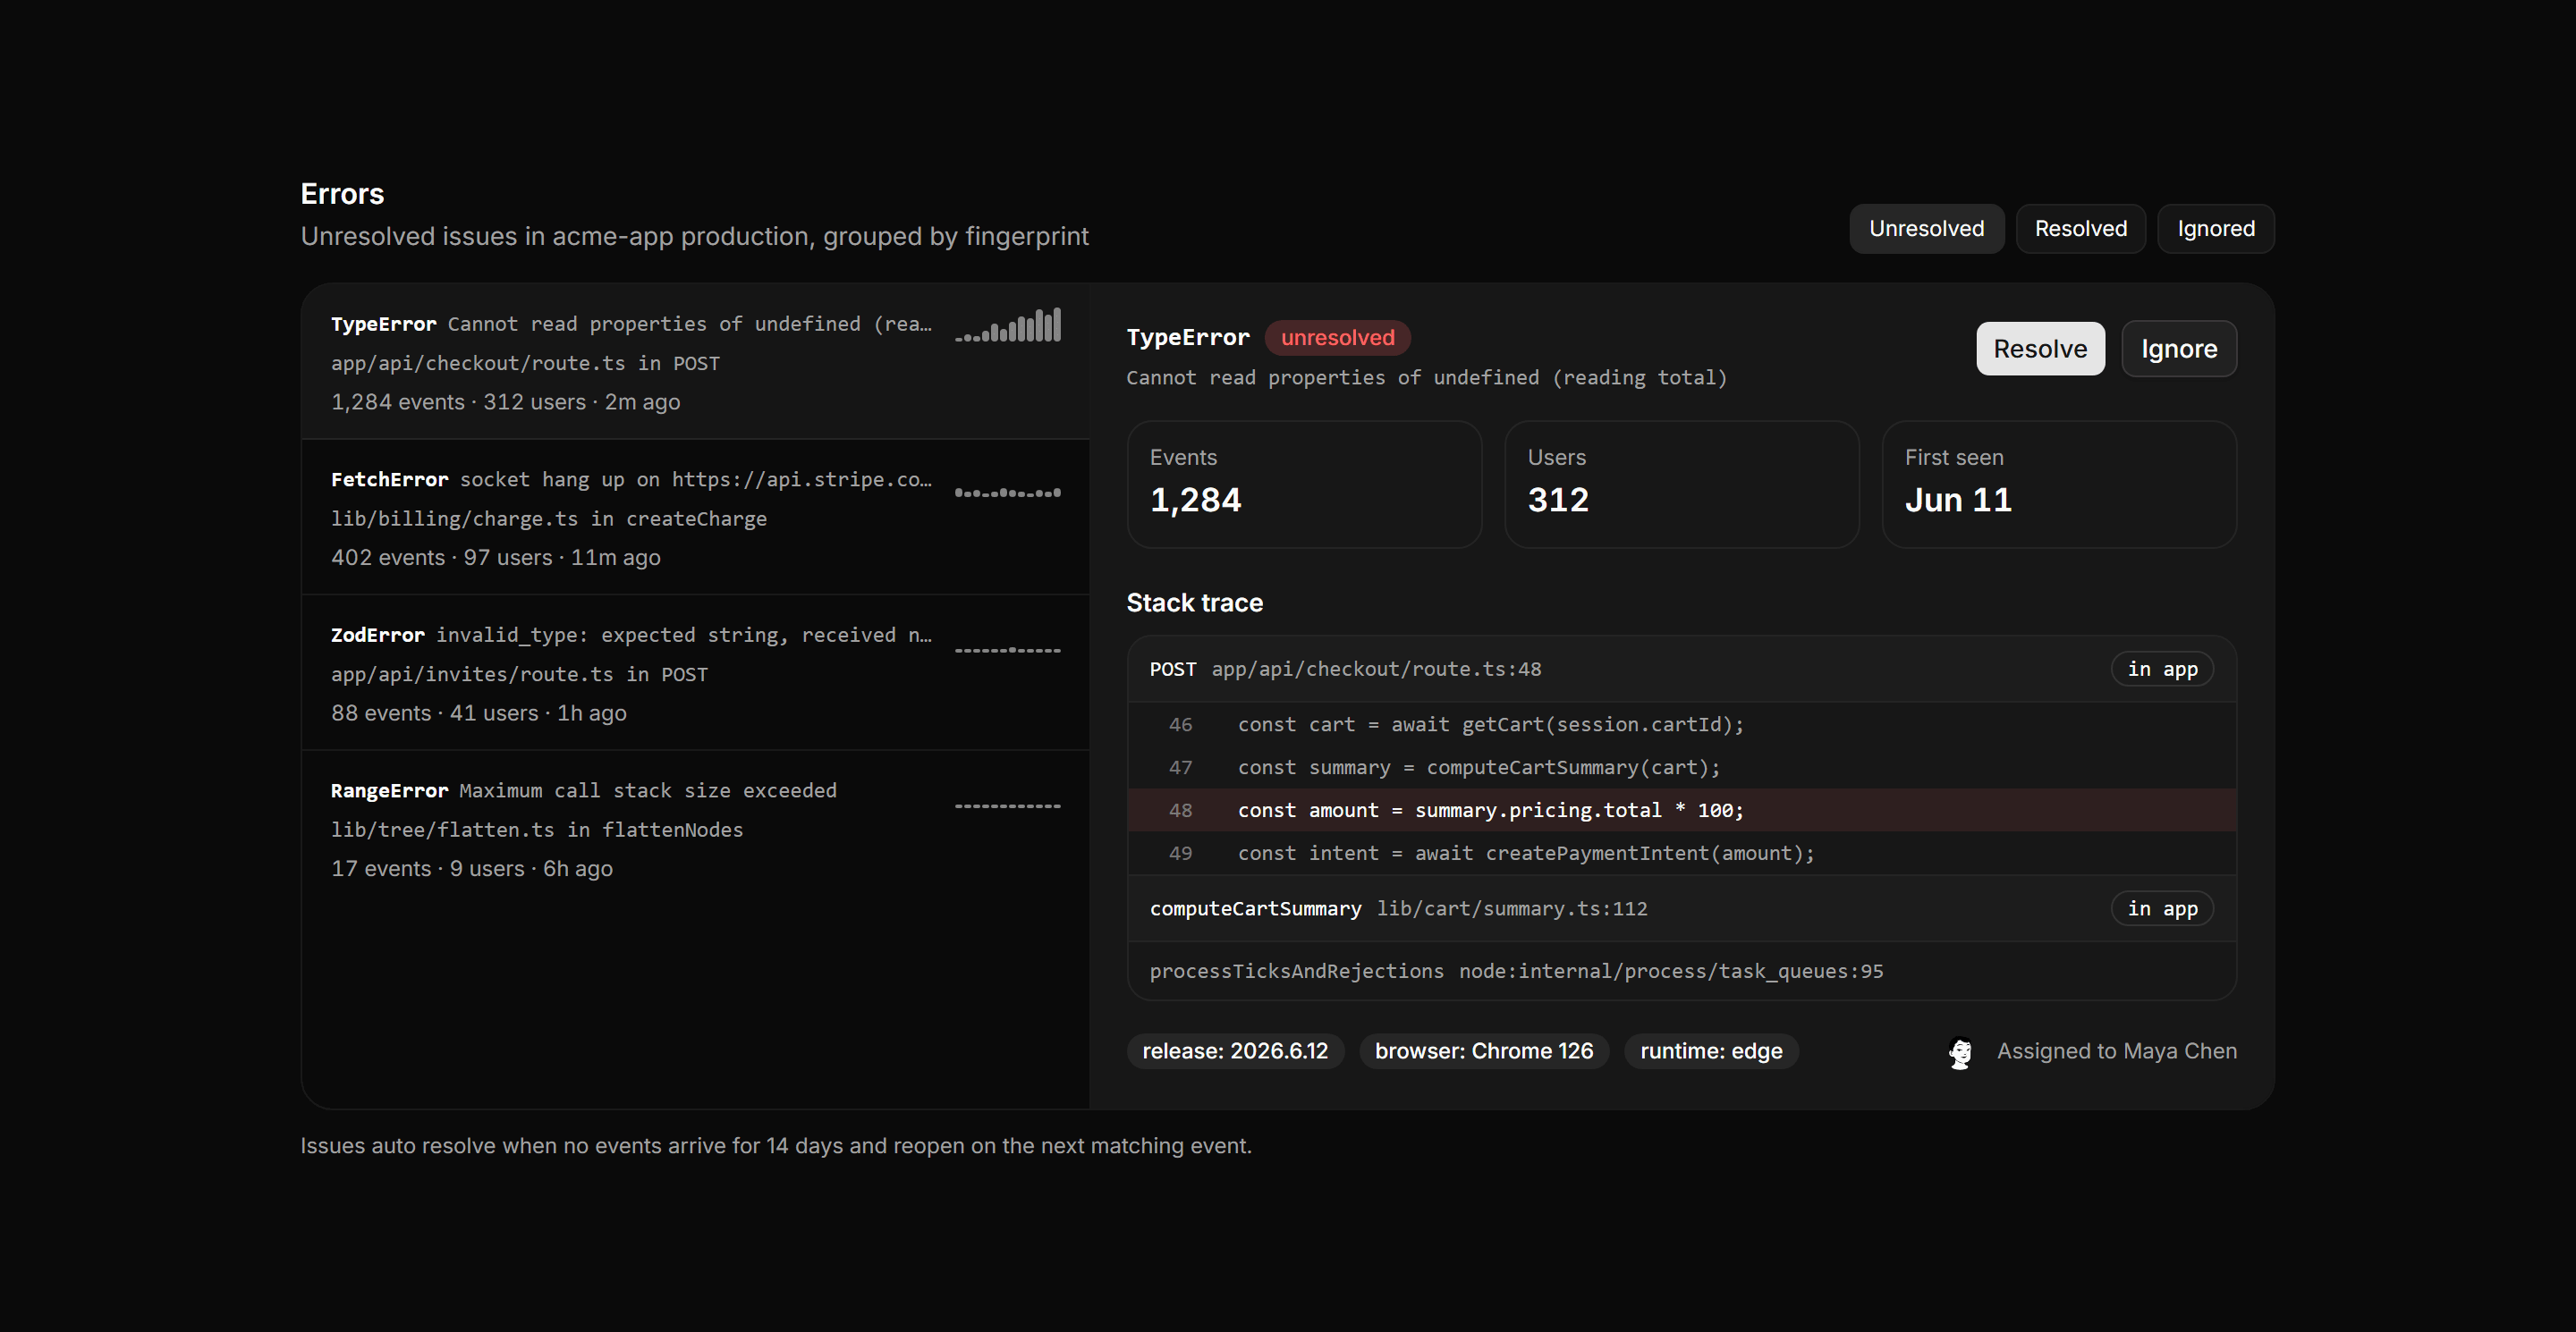The height and width of the screenshot is (1332, 2576).
Task: Click 'app/api/invites/route.ts in POST' path
Action: point(519,675)
